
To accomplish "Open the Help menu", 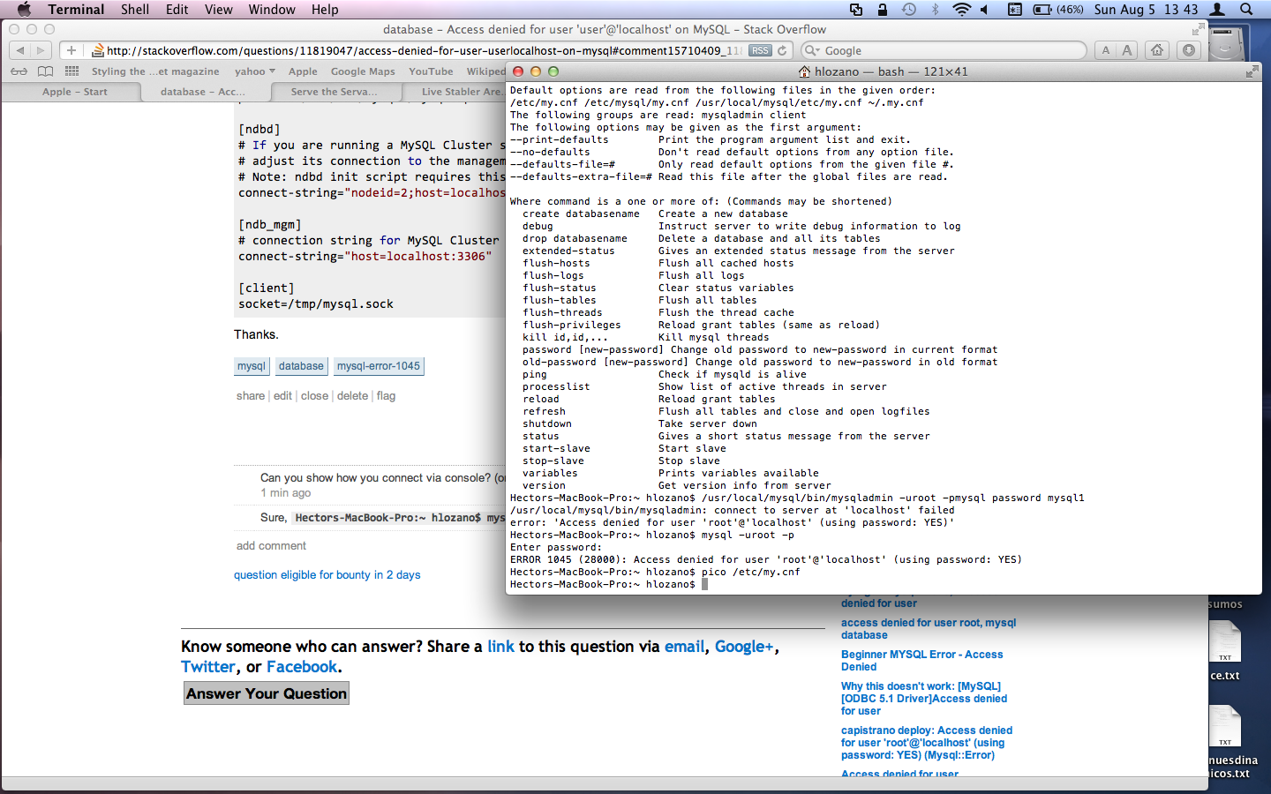I will (325, 9).
